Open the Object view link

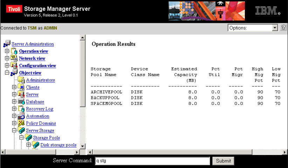coord(30,73)
